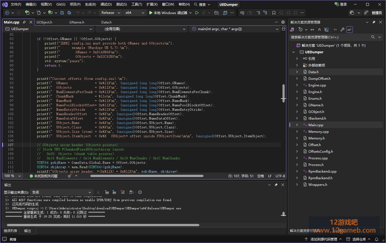Viewport: 386px width, 243px height.
Task: Click the View Code angle-brackets icon
Action: pyautogui.click(x=335, y=30)
